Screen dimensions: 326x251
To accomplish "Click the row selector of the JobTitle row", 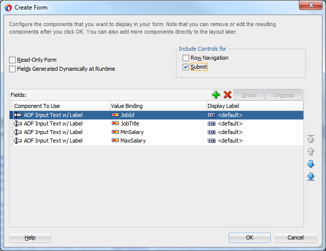I will pos(12,123).
